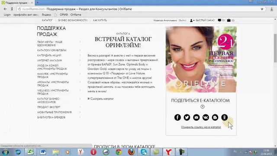The height and width of the screenshot is (156, 277).
Task: Open the Яндекс bookmark
Action: coord(46,15)
